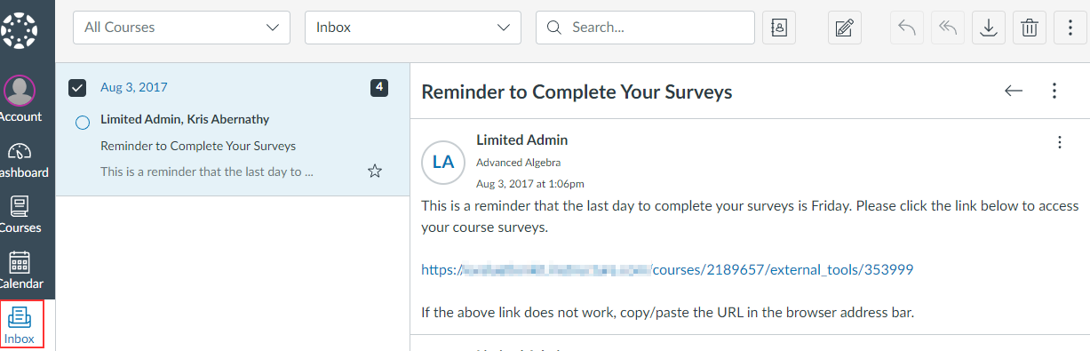Go back using the left arrow icon

[1014, 91]
